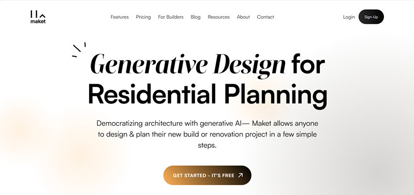Viewport: 414px width, 195px height.
Task: Open the Contact page link
Action: 265,17
